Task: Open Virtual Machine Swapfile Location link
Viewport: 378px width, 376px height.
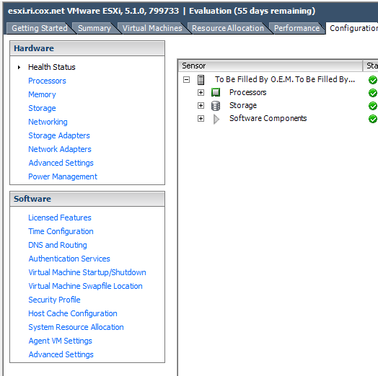Action: [x=85, y=287]
